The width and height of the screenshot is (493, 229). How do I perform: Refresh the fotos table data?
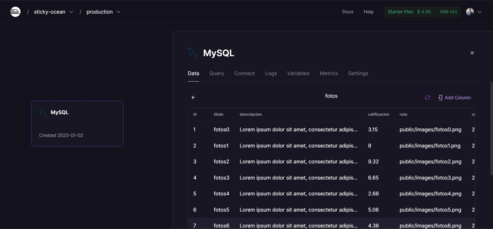(428, 97)
